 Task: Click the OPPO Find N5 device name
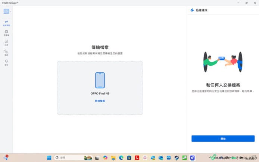click(100, 93)
